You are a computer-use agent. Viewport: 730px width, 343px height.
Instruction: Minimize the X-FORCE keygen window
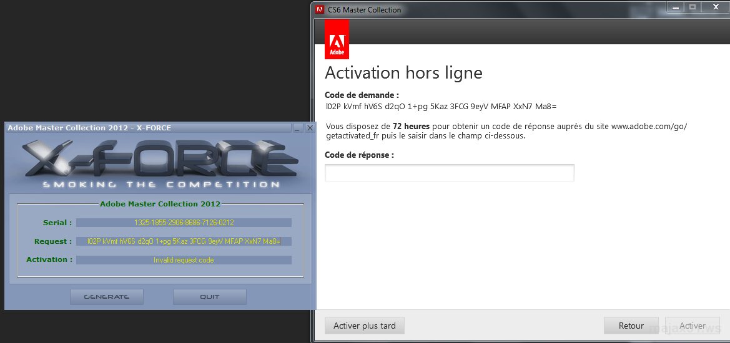coord(298,128)
